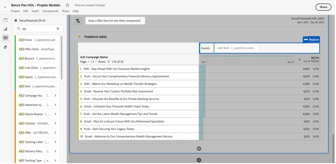
Task: Open the data dictionary icon in the left rail
Action: 5,47
